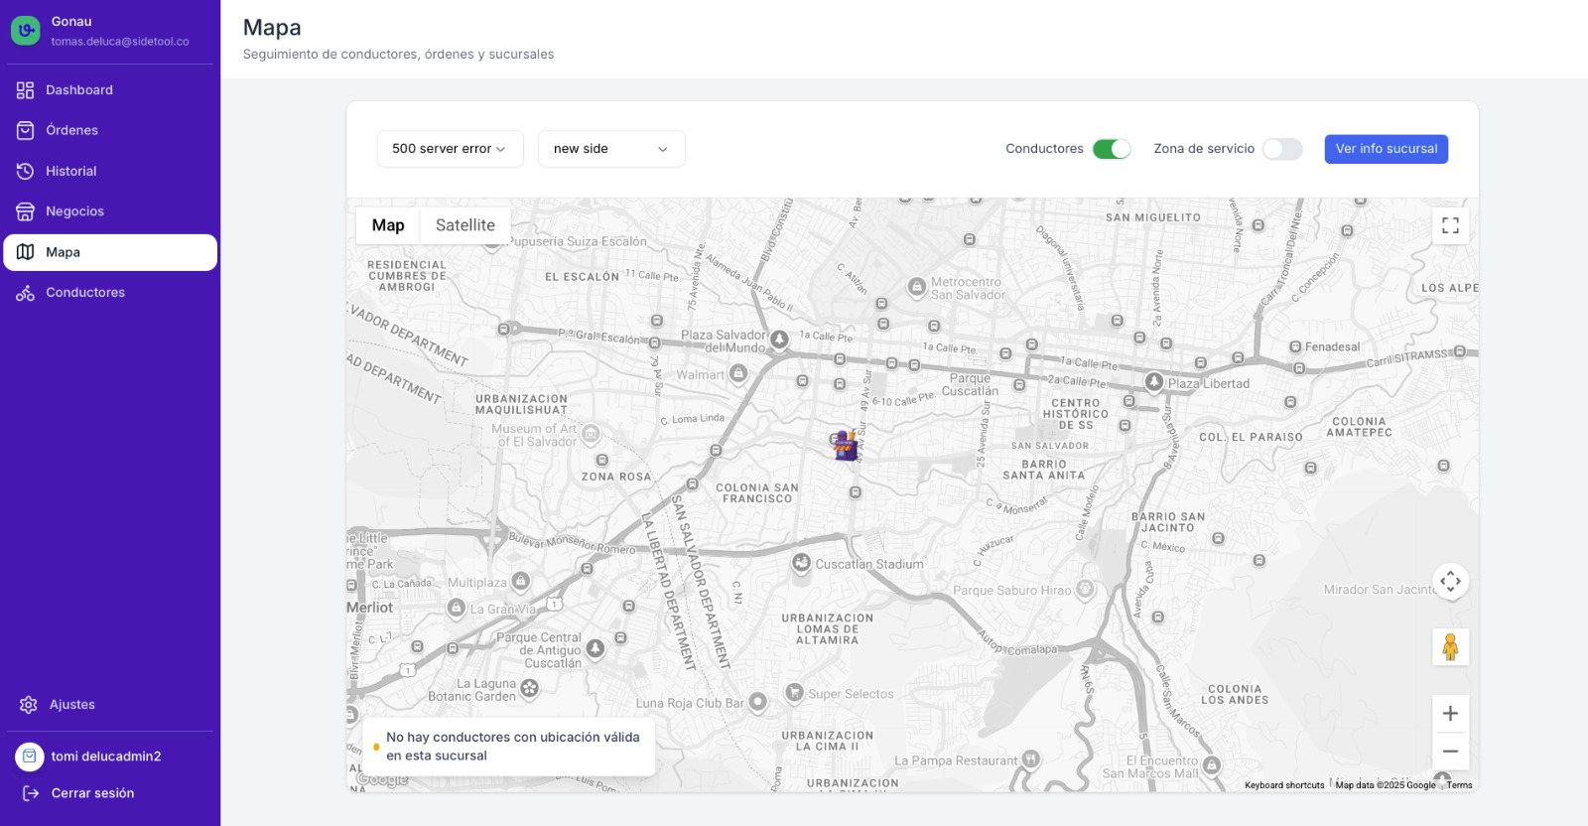Click the Gonau logo
The height and width of the screenshot is (826, 1588).
pos(26,31)
